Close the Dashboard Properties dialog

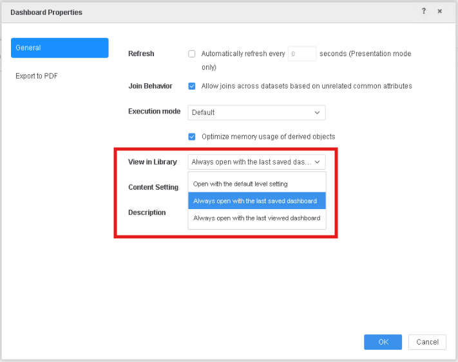pos(440,12)
